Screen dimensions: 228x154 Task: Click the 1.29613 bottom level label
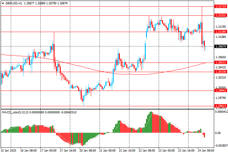[221, 106]
